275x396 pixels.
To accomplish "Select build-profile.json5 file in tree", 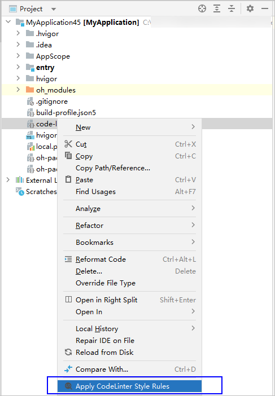I will [x=66, y=112].
